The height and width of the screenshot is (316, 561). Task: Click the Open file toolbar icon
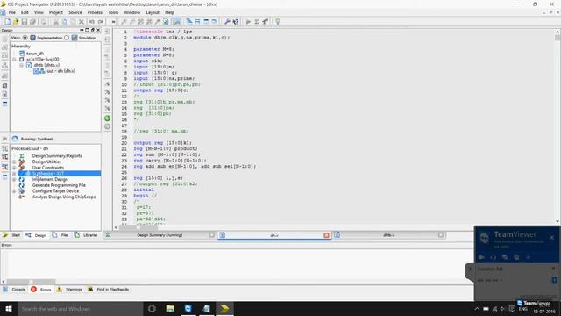coord(16,22)
